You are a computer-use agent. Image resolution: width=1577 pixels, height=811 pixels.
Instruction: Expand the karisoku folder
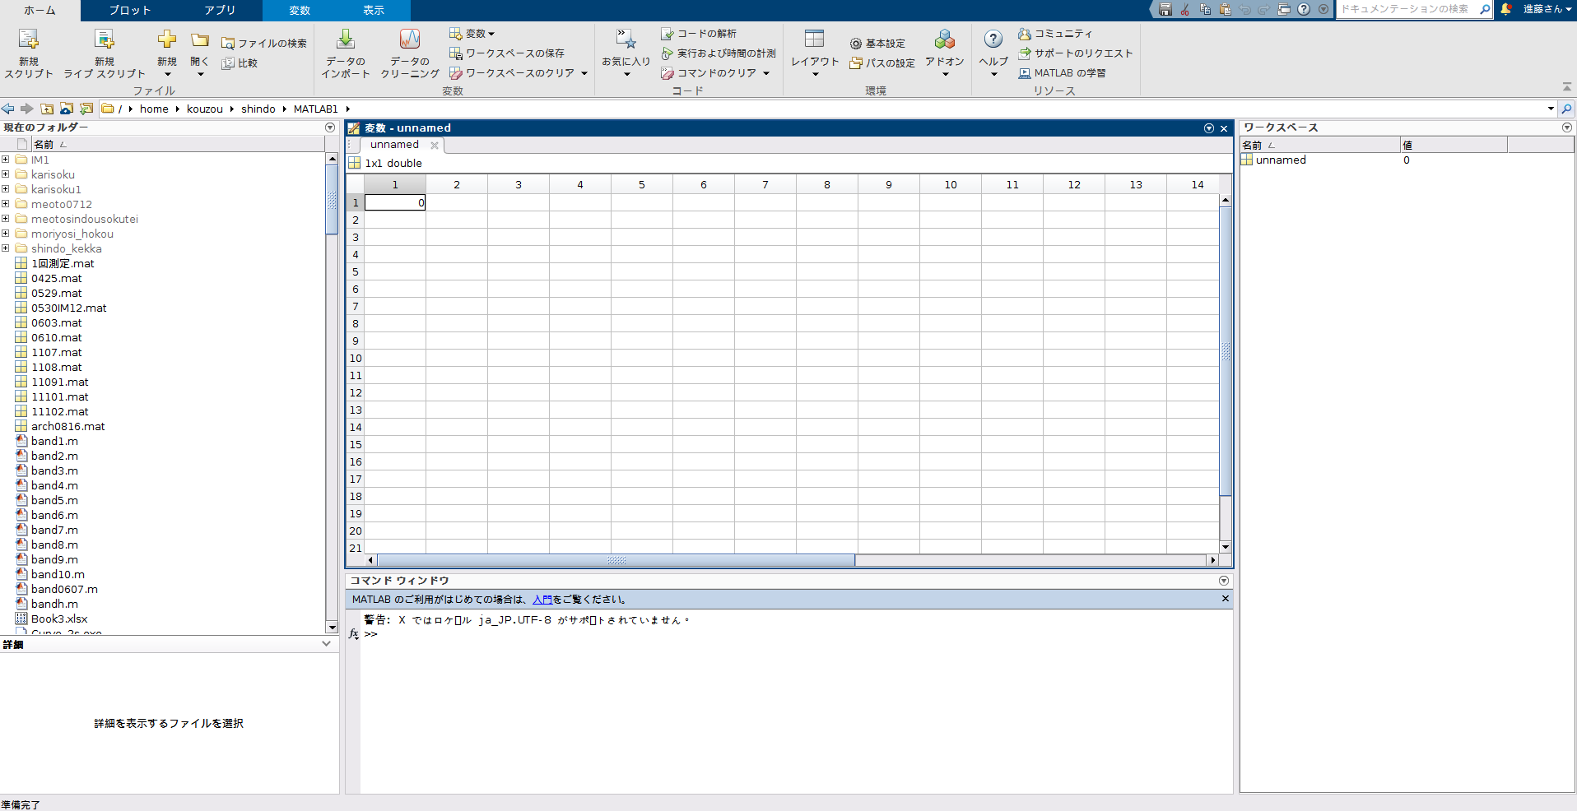(5, 174)
